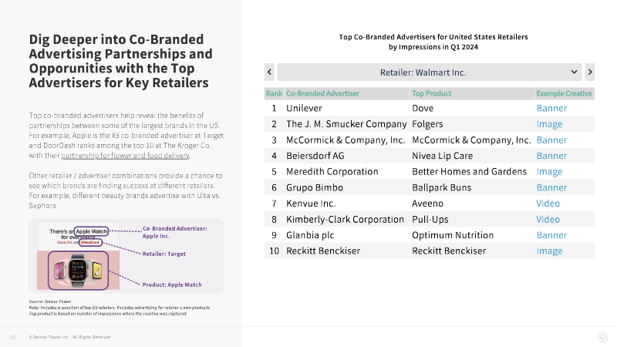This screenshot has width=617, height=347.
Task: Open Reckitt Benckiser Image link
Action: tap(549, 251)
